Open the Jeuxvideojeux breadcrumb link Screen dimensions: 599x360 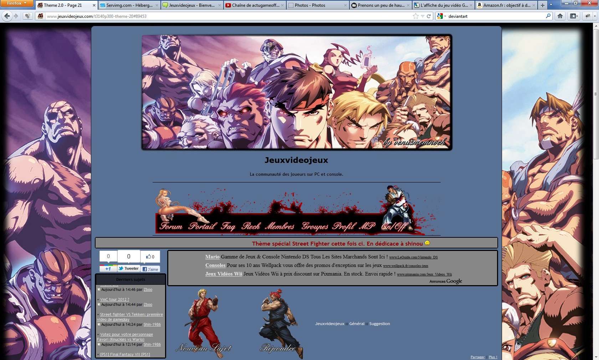(x=330, y=324)
